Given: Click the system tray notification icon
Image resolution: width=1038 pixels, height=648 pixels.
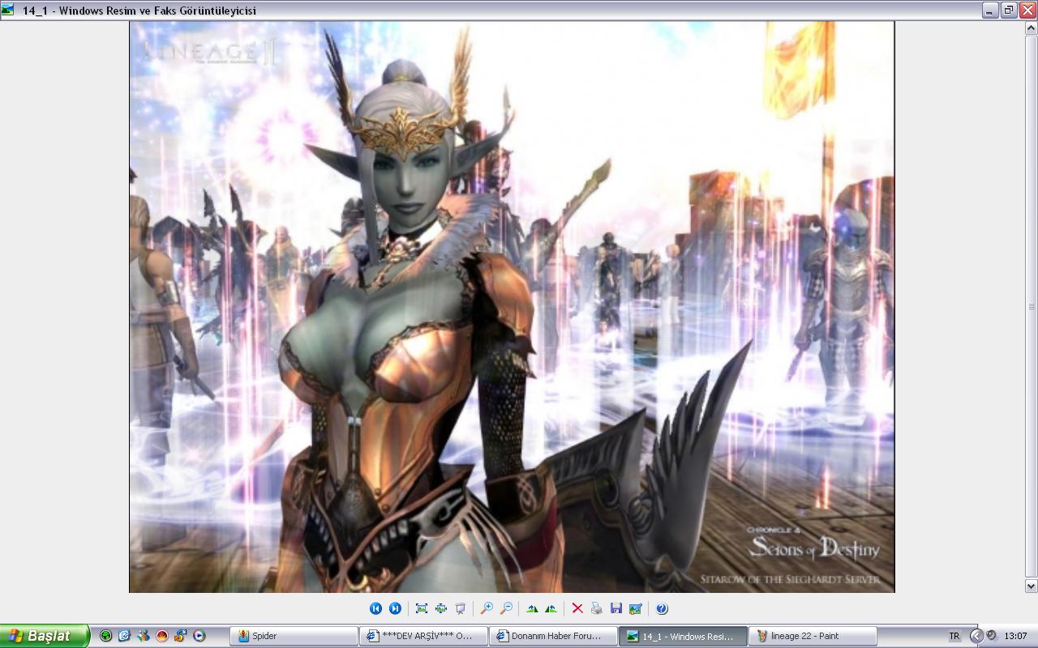Looking at the screenshot, I should [991, 636].
